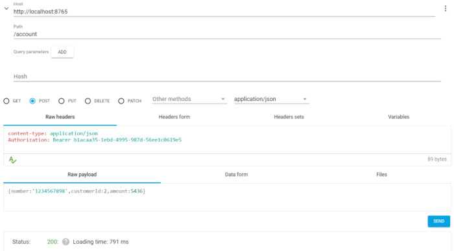Add a query parameter with ADD button
454x251 pixels.
pos(62,52)
